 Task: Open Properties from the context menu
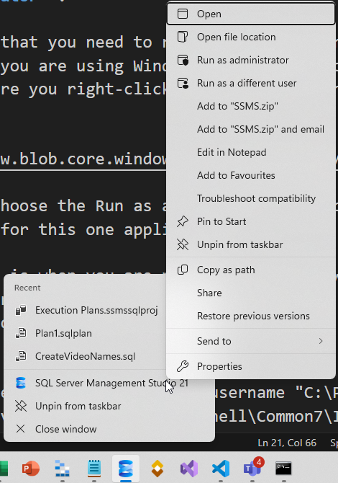(251, 366)
